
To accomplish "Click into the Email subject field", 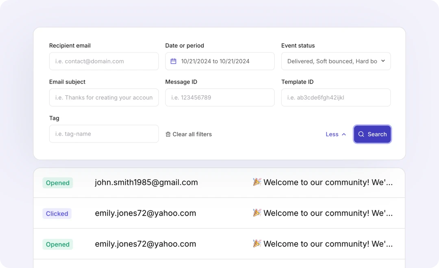I will click(104, 97).
